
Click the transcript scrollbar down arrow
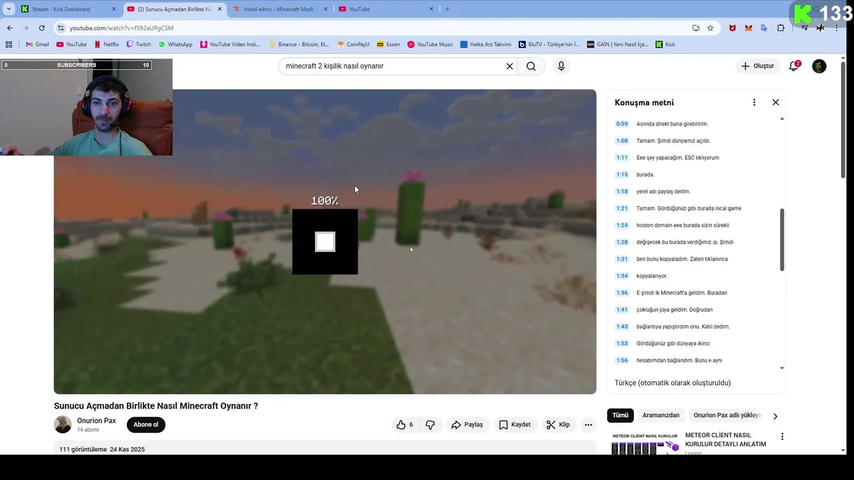pyautogui.click(x=782, y=368)
